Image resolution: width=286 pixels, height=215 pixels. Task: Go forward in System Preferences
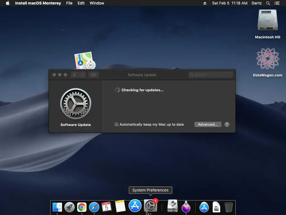click(82, 75)
